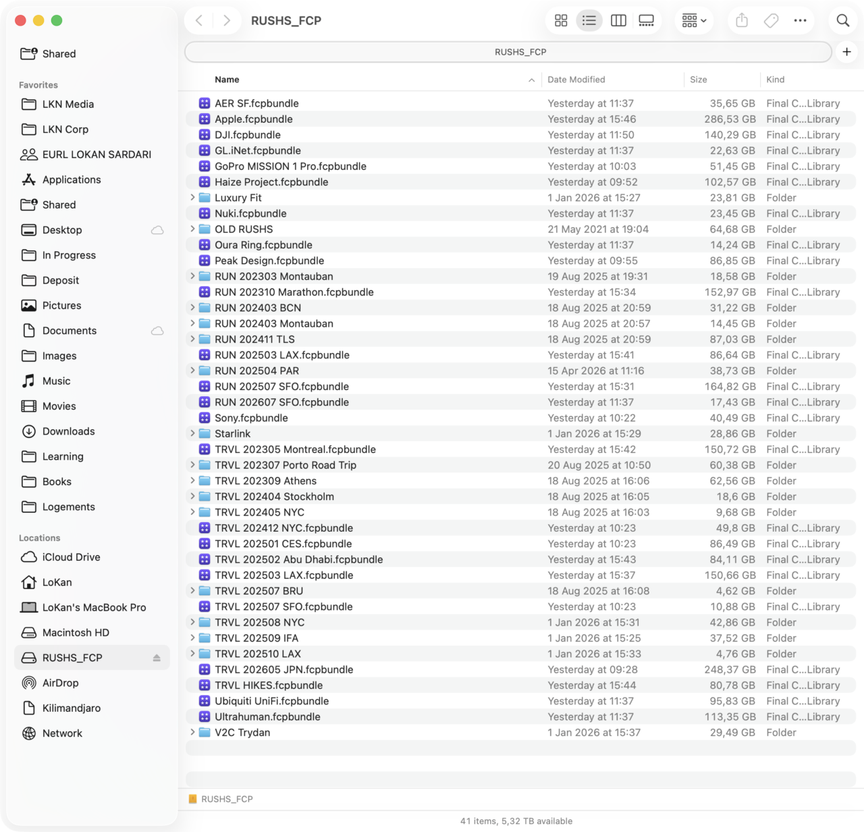
Task: Select the DJI.fcpbundle library icon
Action: 205,135
